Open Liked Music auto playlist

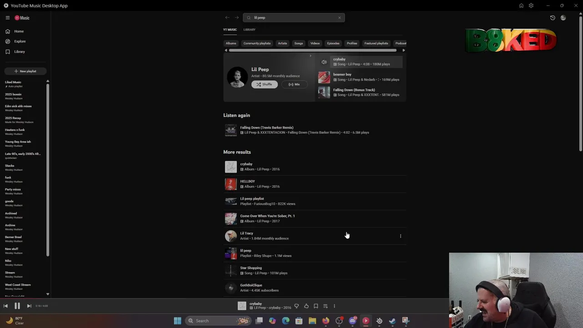click(25, 84)
